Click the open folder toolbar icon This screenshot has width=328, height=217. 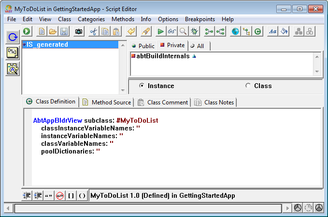[x=53, y=31]
